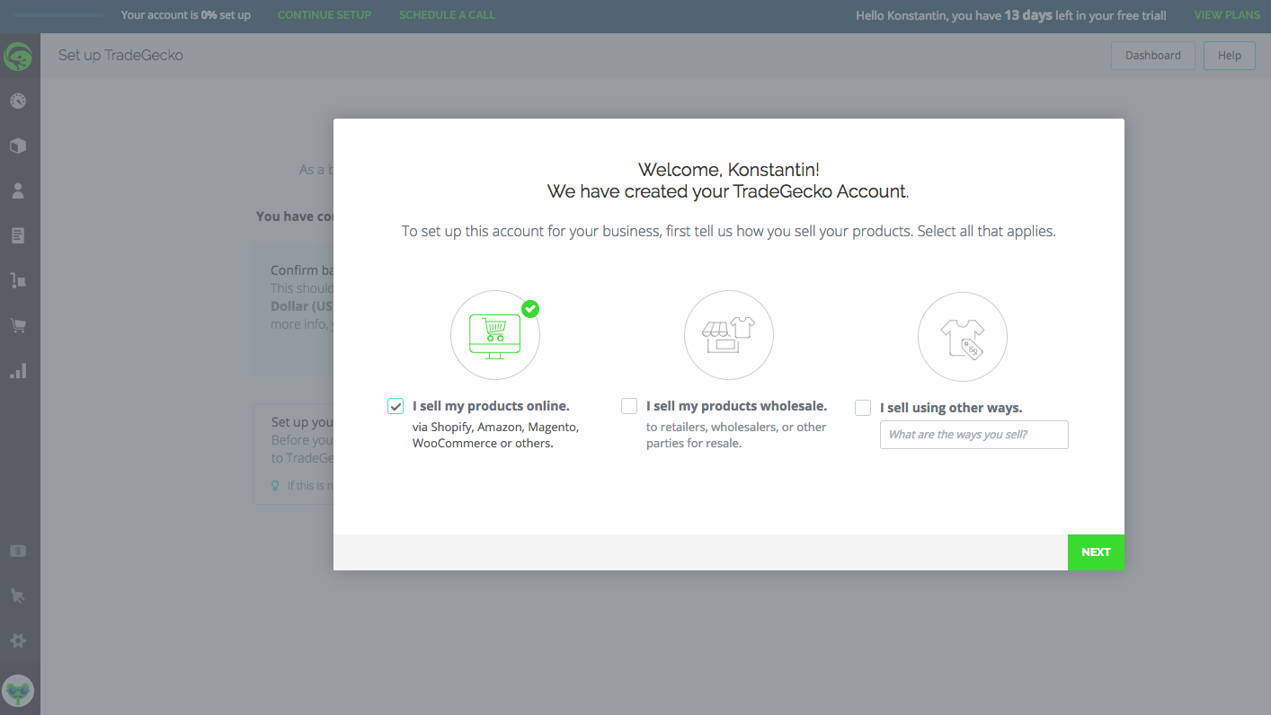Open the dollar payments icon in sidebar
The height and width of the screenshot is (715, 1271).
[18, 551]
